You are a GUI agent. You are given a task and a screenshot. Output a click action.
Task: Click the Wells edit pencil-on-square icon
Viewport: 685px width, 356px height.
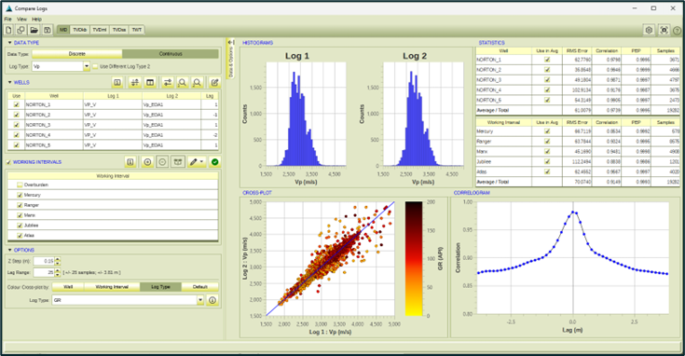[x=214, y=82]
